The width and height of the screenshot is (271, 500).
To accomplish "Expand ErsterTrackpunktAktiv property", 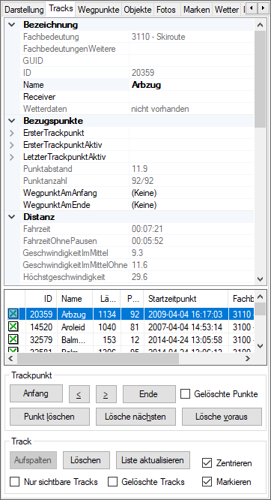I will pos(11,145).
